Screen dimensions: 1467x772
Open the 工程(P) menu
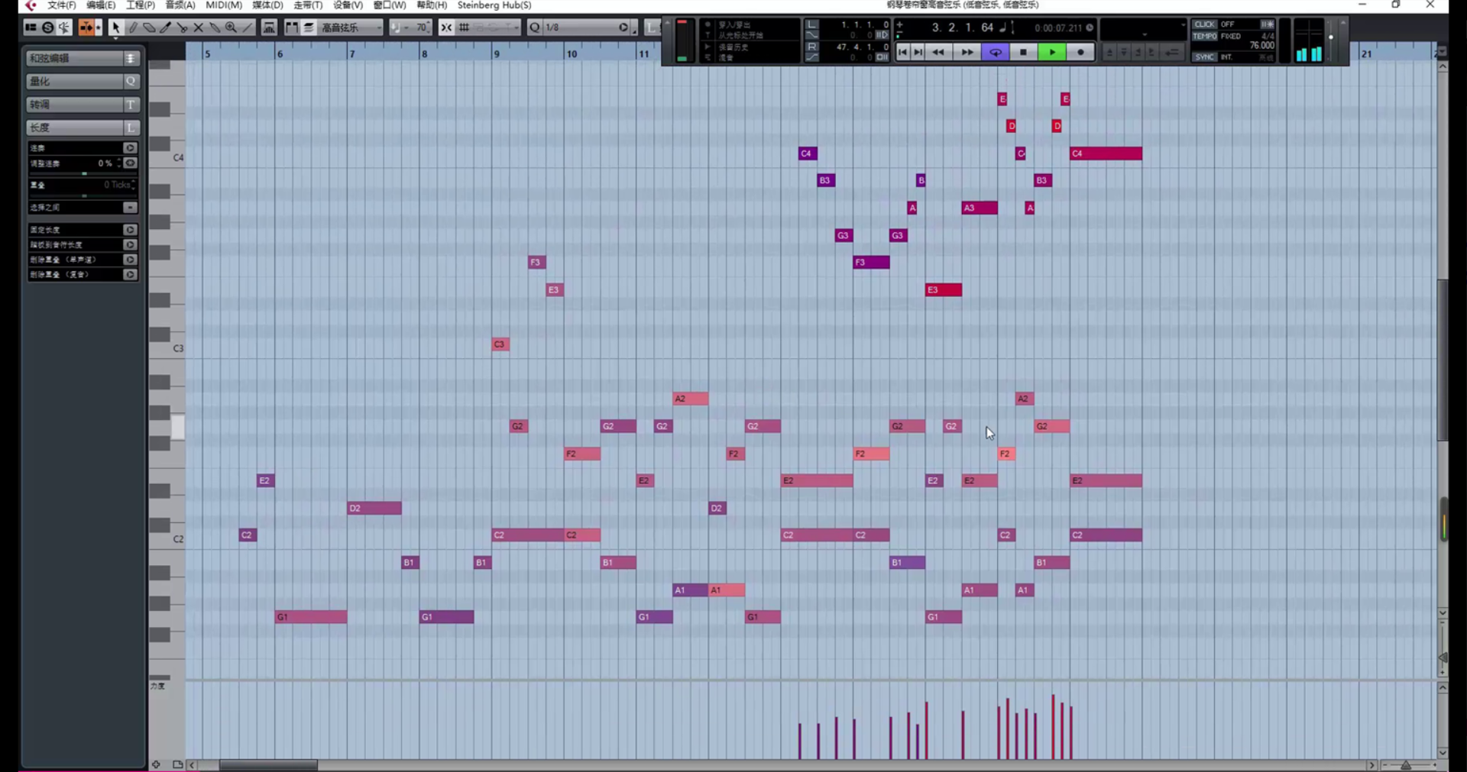click(x=141, y=5)
